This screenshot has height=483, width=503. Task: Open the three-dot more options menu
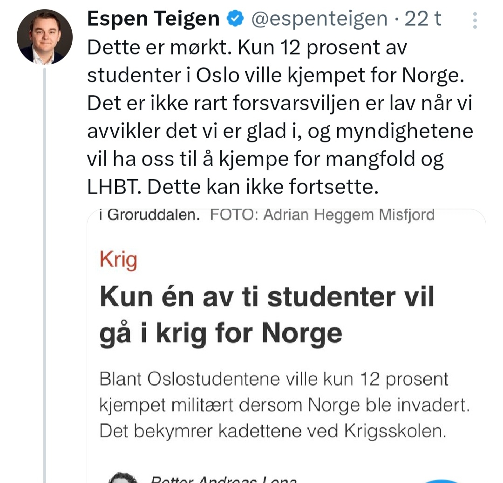(x=475, y=20)
